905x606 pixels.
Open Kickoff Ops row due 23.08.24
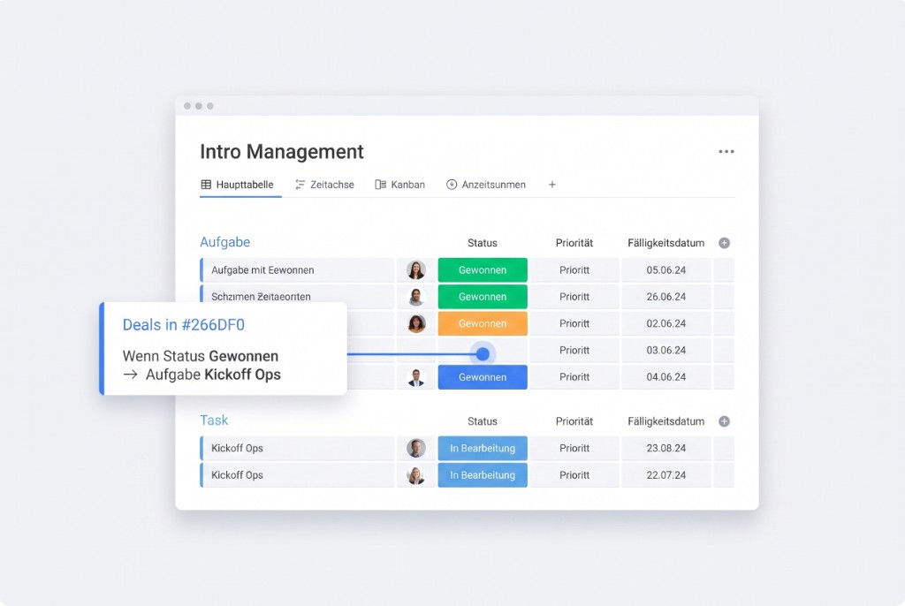[297, 448]
